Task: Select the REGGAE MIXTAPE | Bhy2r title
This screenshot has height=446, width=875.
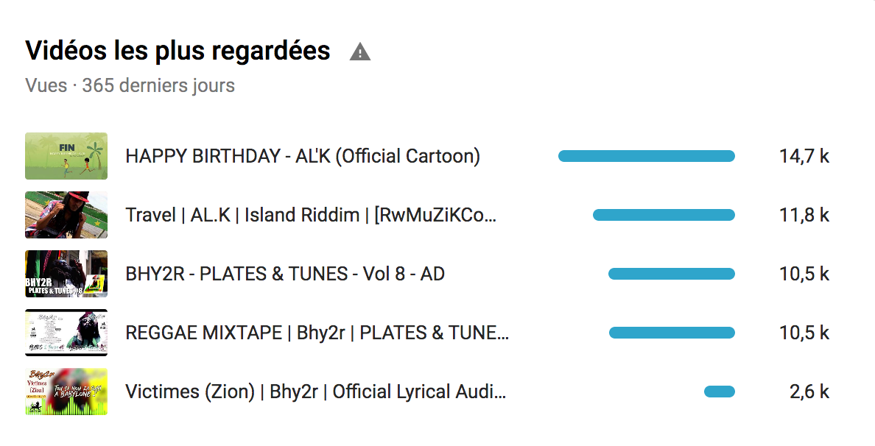Action: click(x=317, y=333)
